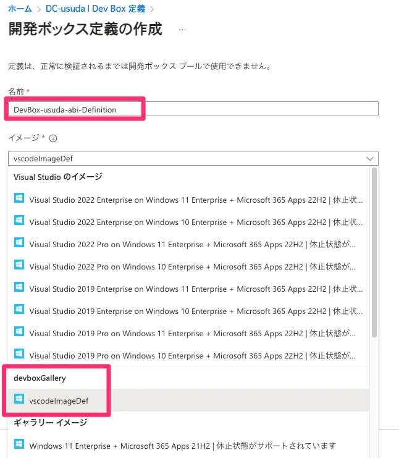Click the devboxGallery group header
The width and height of the screenshot is (399, 458).
pos(40,378)
